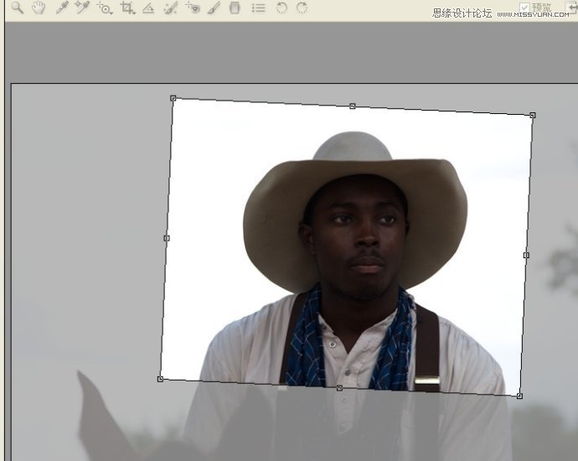The height and width of the screenshot is (461, 578).
Task: Select the White Balance eyedropper tool
Action: pos(61,8)
